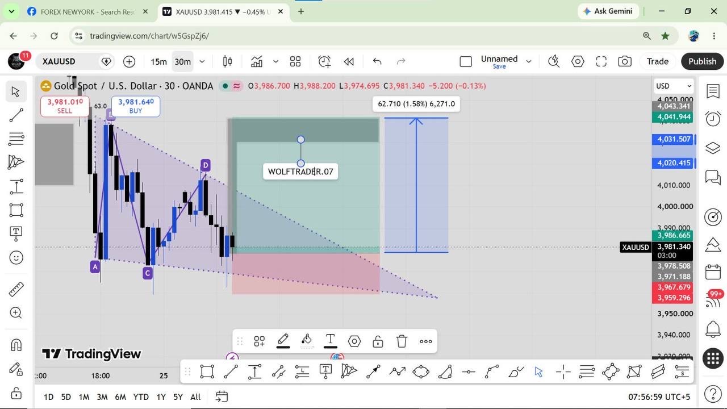Undo the last chart action

[377, 61]
